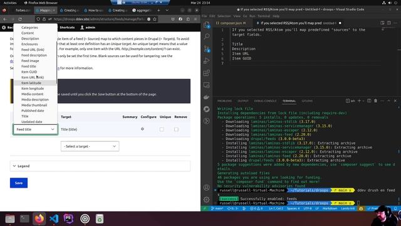Open the Terminal menu in VS Code
Image resolution: width=401 pixels, height=226 pixels.
tap(264, 16)
